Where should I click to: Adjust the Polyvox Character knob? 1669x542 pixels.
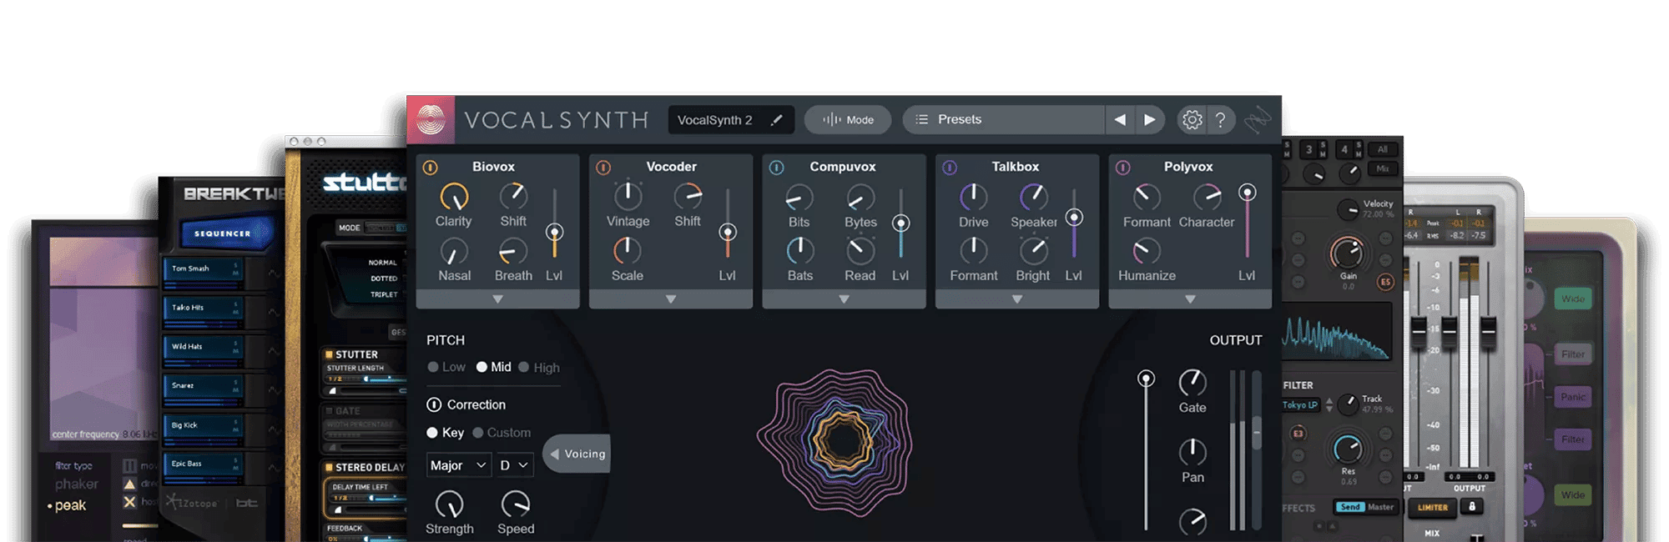click(1207, 198)
